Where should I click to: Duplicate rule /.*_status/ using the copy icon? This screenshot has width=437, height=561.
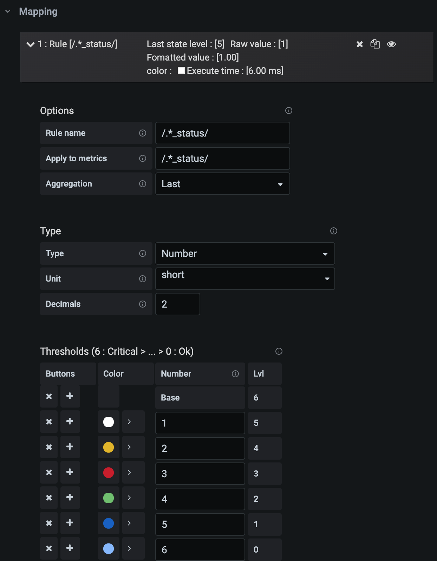(x=375, y=44)
